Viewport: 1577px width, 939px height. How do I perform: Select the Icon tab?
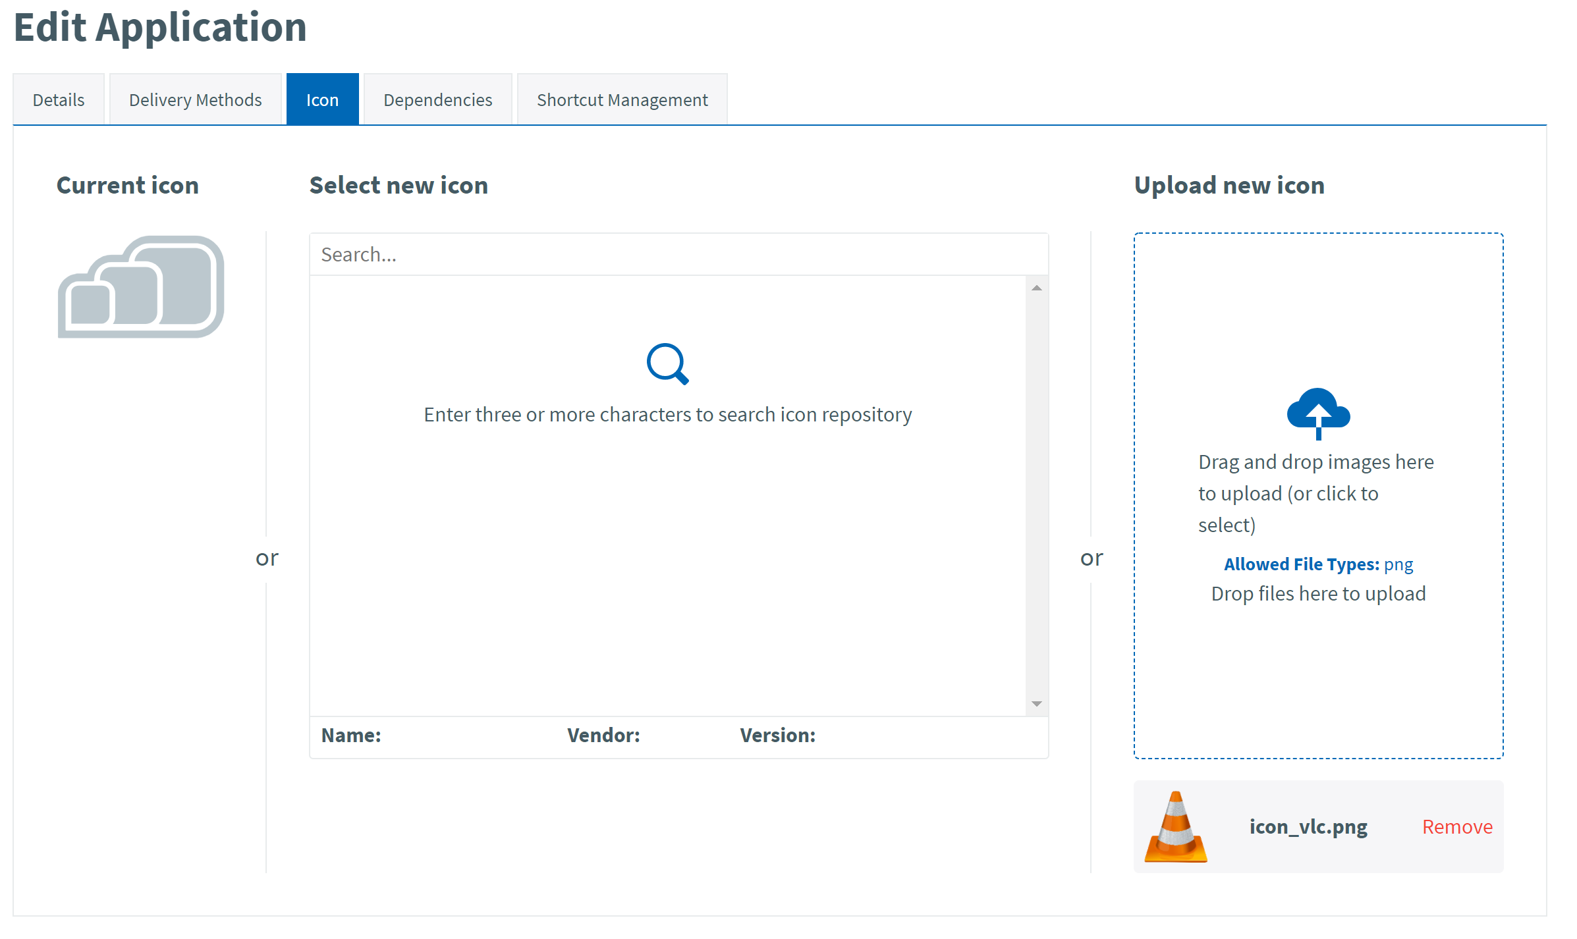click(x=322, y=99)
